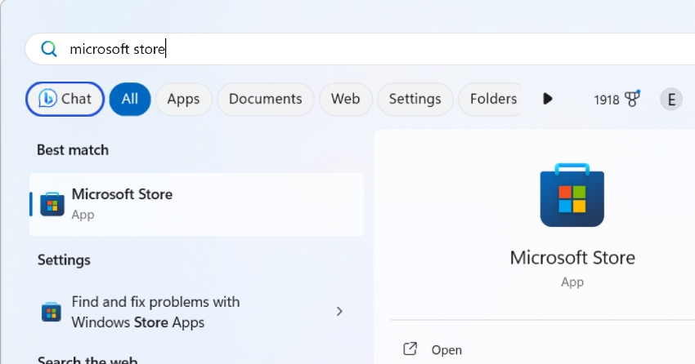Click the search magnifier icon
Viewport: 695px width, 364px height.
[x=49, y=50]
